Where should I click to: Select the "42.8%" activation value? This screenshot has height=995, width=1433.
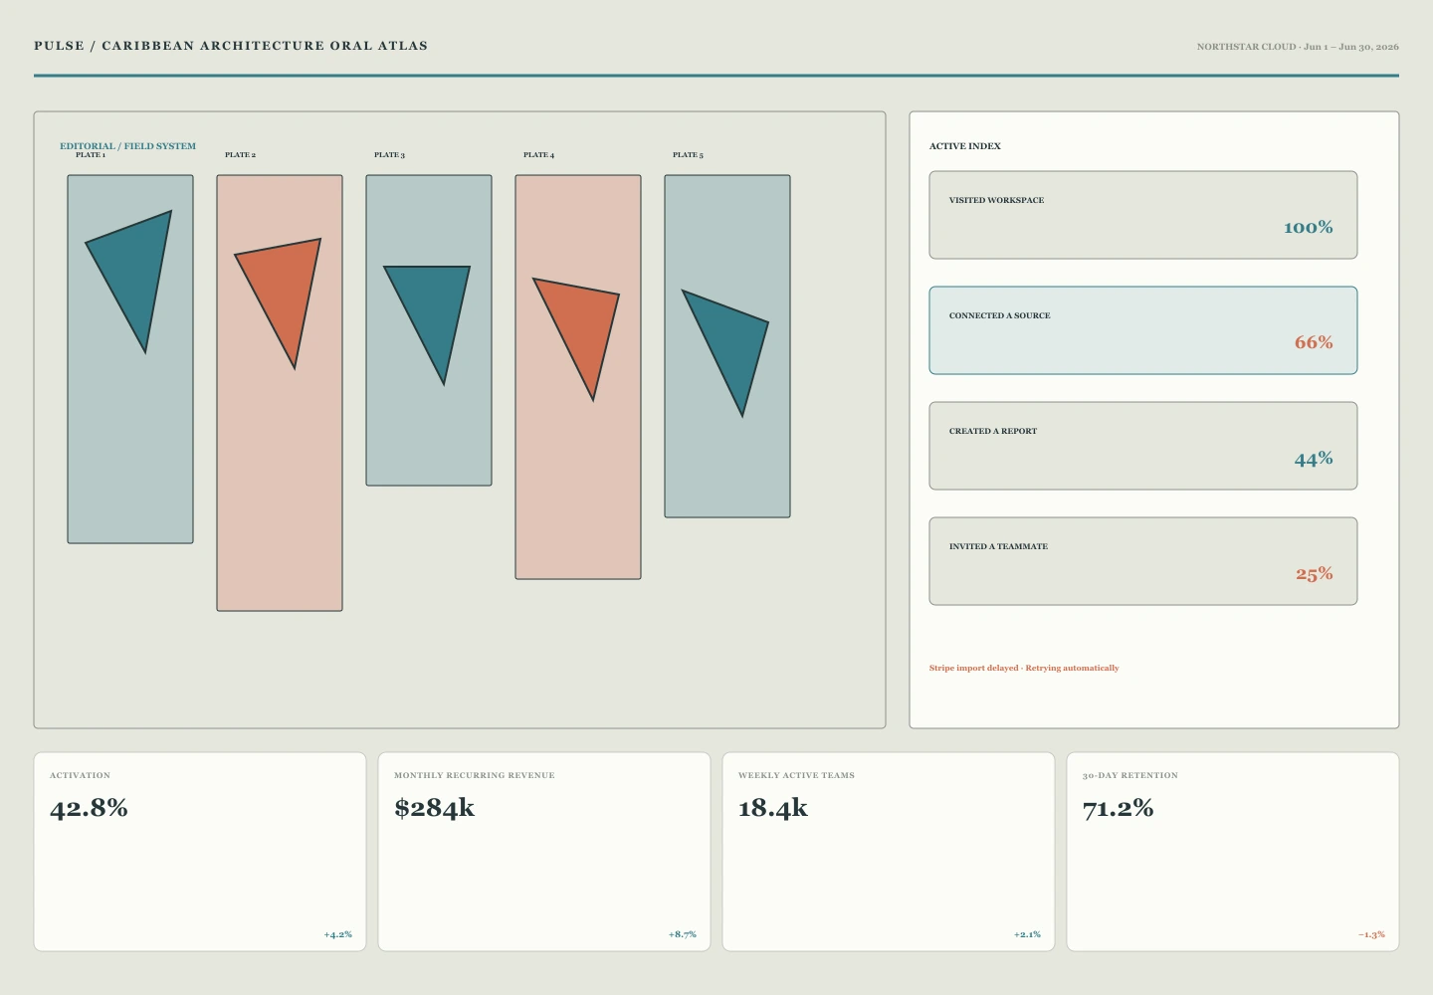(89, 808)
